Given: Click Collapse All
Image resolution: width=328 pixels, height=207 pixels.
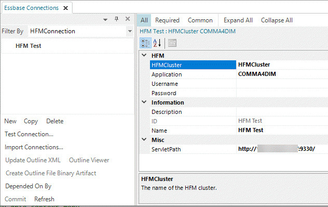Looking at the screenshot, I should (277, 20).
